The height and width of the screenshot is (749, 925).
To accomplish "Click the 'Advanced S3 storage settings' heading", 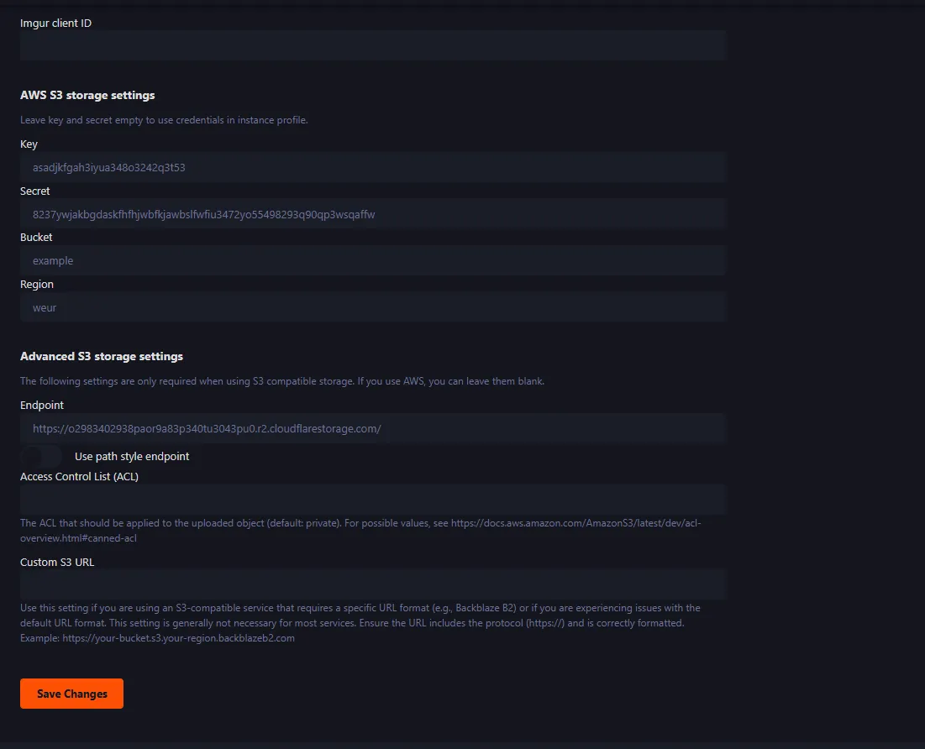I will click(x=102, y=357).
